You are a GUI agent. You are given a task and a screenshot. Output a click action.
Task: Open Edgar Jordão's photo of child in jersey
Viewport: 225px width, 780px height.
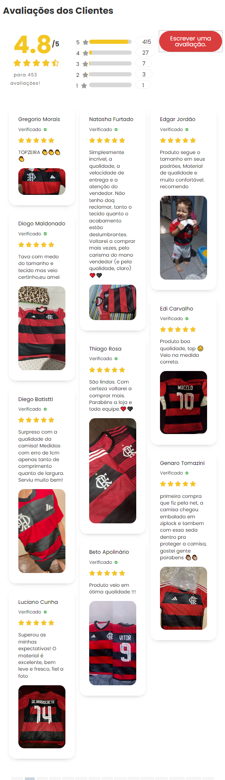click(x=183, y=237)
